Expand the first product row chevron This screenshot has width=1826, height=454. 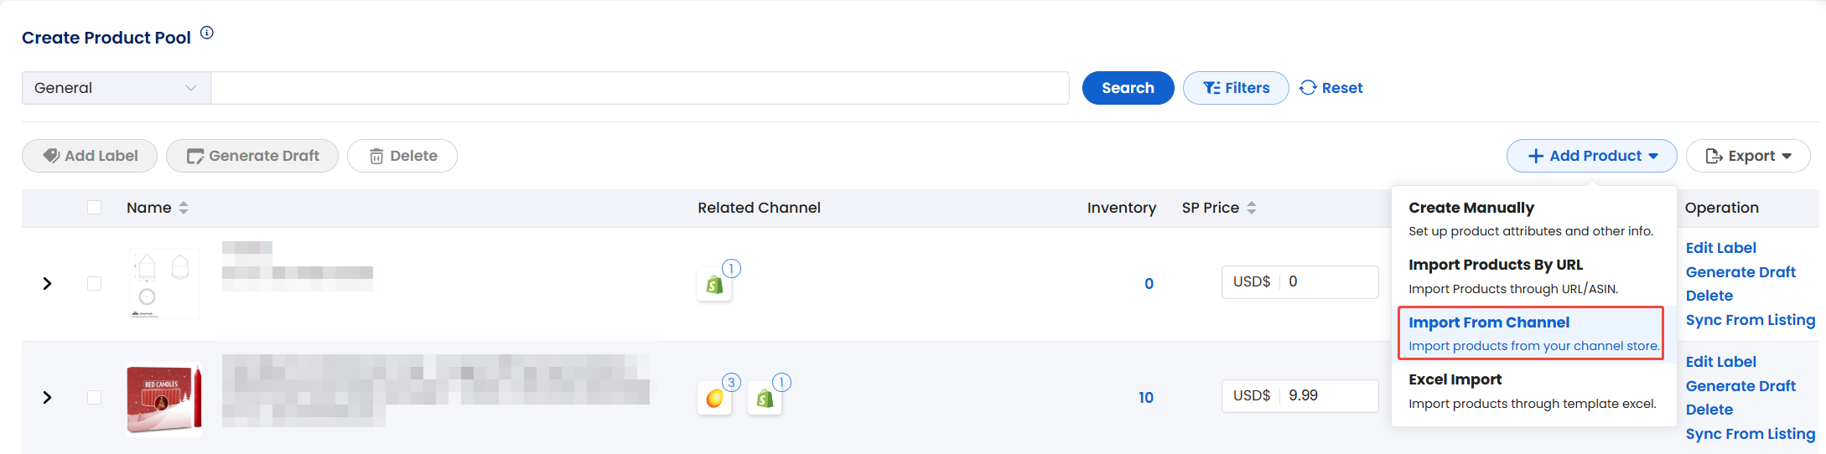[x=48, y=284]
